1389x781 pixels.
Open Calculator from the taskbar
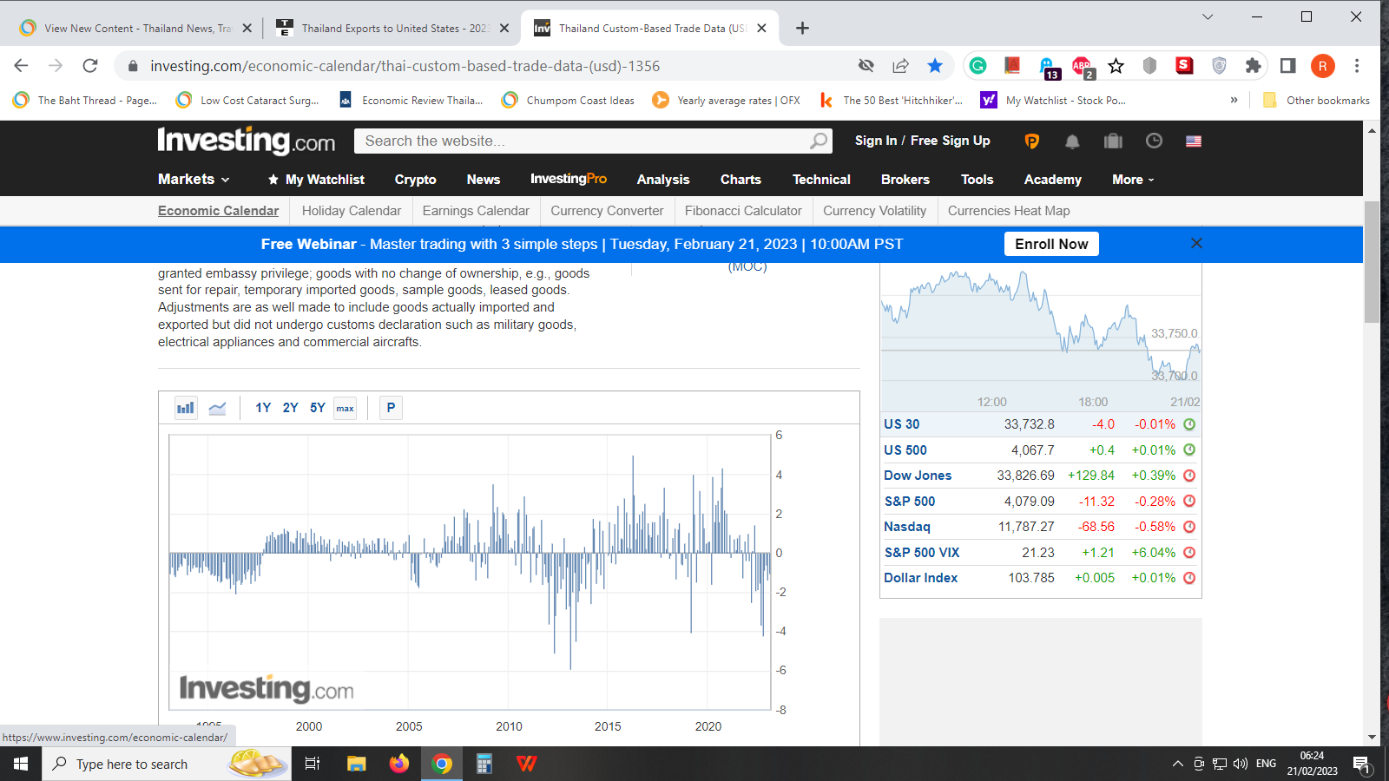pyautogui.click(x=484, y=764)
